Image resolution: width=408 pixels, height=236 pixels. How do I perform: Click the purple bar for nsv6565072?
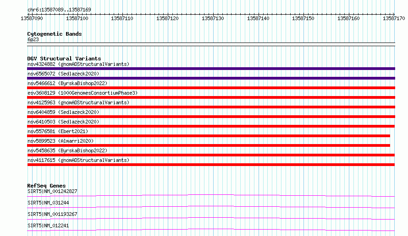tap(211, 78)
